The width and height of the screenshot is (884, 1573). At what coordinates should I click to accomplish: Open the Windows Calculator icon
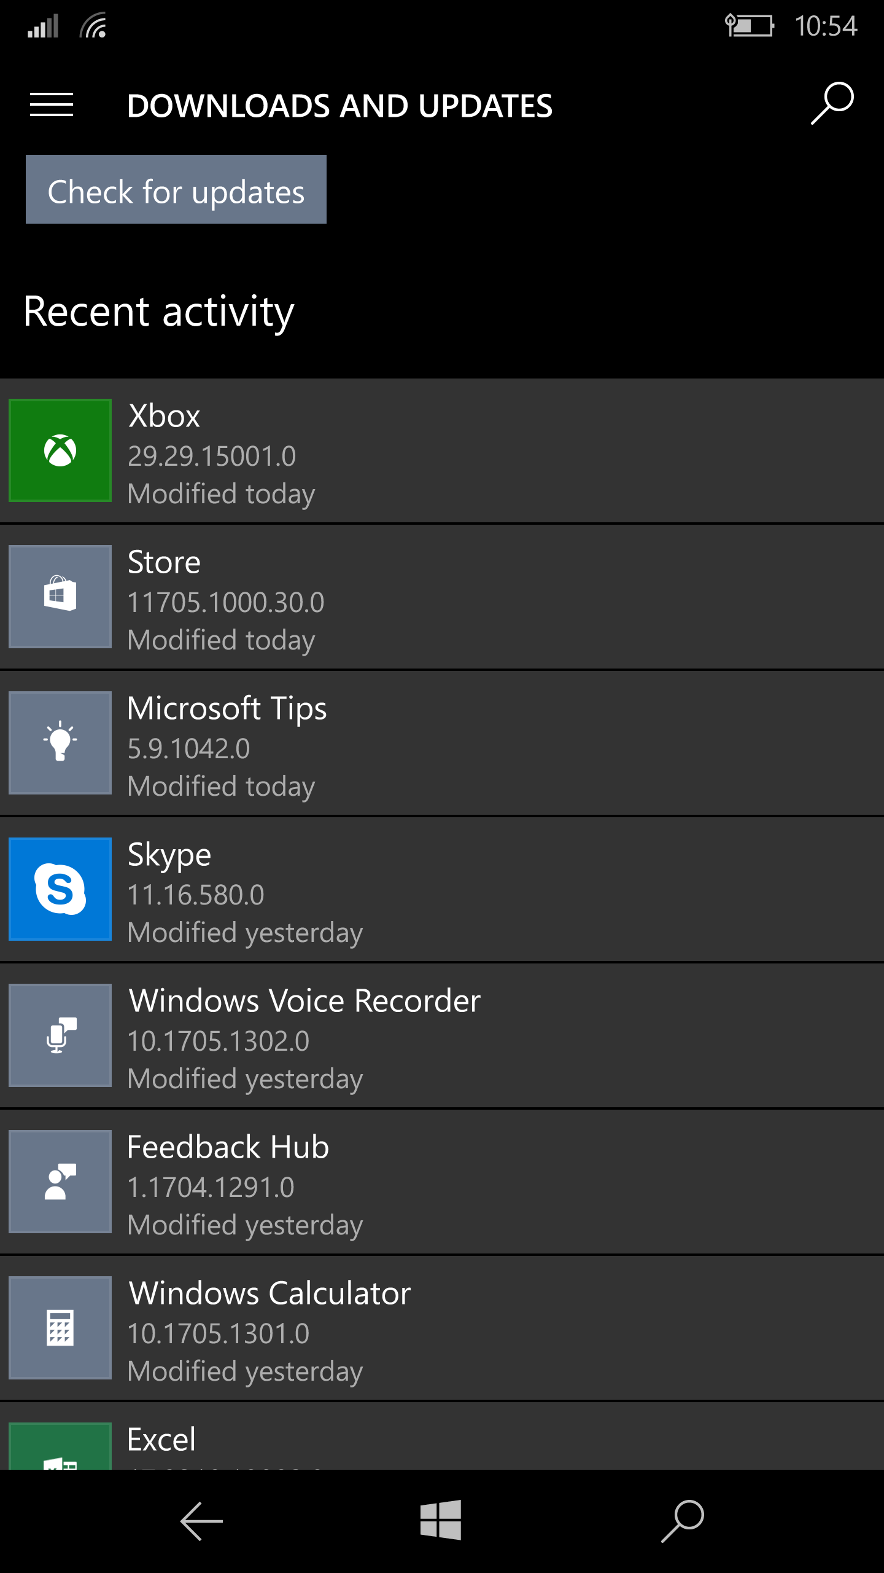pyautogui.click(x=60, y=1328)
